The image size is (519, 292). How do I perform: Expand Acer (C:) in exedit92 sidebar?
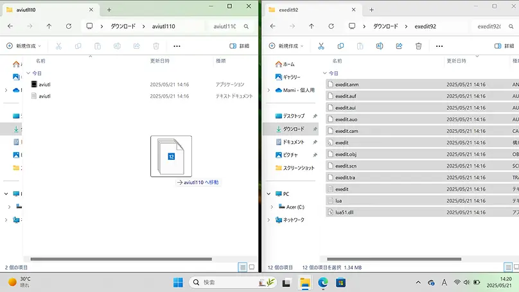(x=272, y=207)
